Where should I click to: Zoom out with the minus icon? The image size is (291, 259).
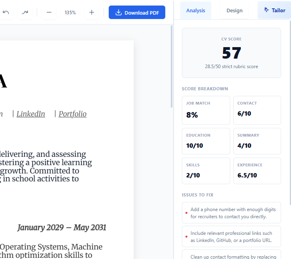coord(49,12)
